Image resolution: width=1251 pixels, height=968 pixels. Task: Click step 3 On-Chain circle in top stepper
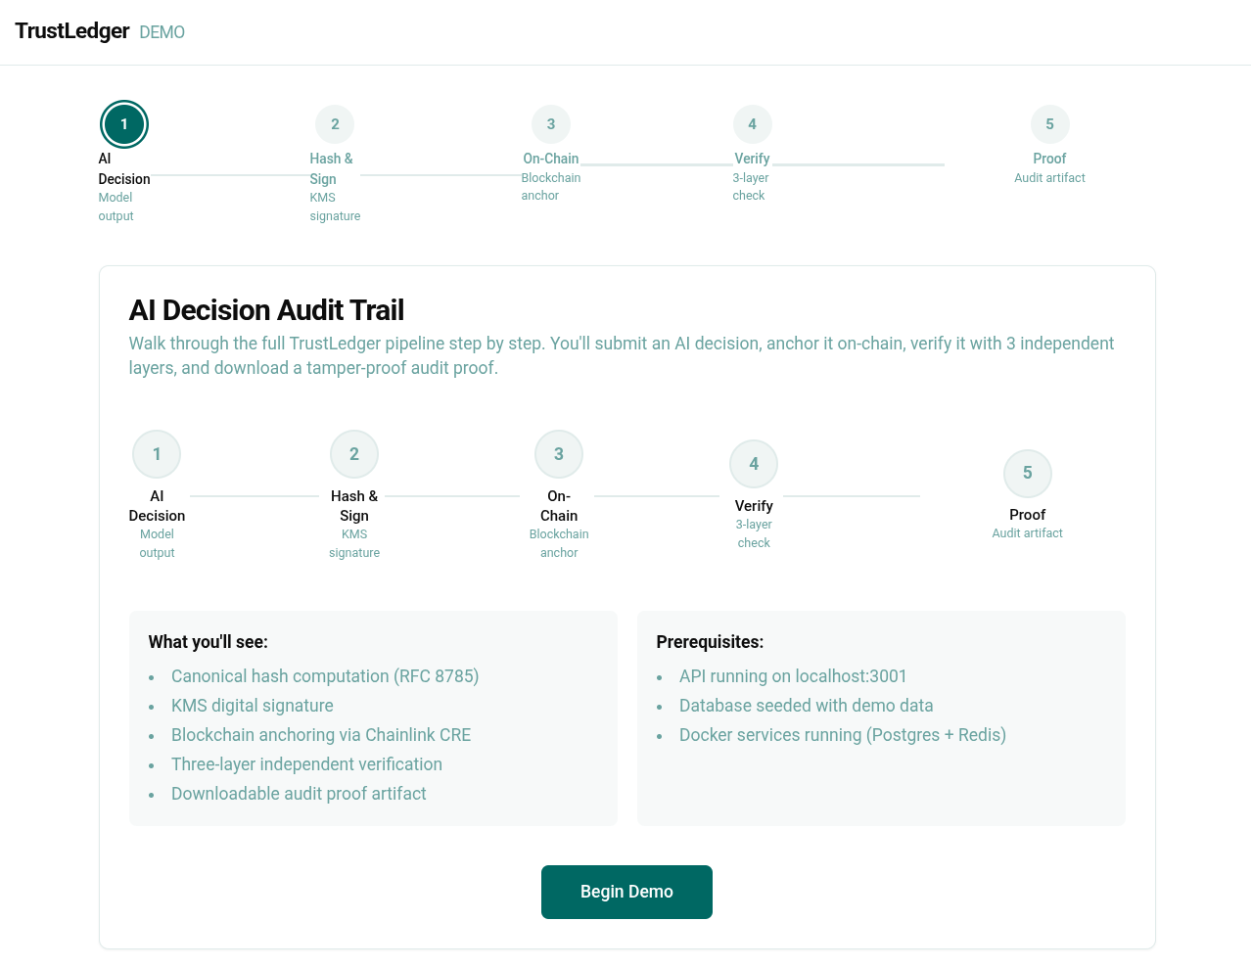551,124
